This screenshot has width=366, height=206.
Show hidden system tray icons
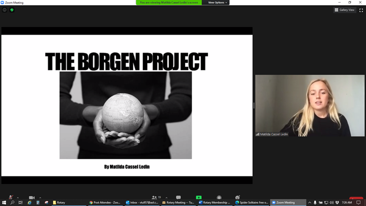[x=310, y=202]
